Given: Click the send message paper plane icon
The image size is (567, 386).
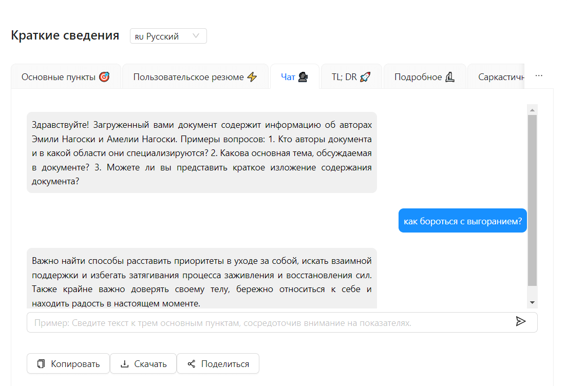Looking at the screenshot, I should click(x=521, y=321).
